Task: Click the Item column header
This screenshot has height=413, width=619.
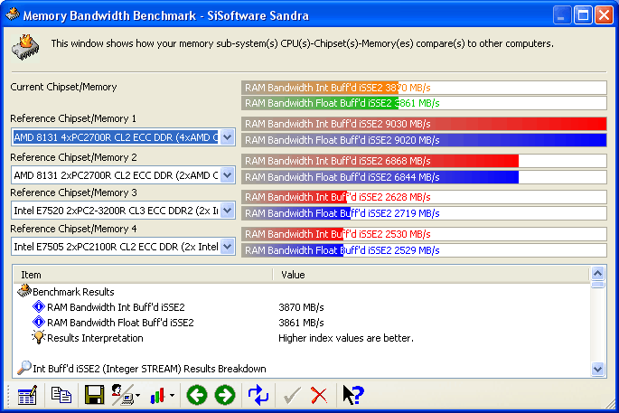Action: click(x=143, y=275)
